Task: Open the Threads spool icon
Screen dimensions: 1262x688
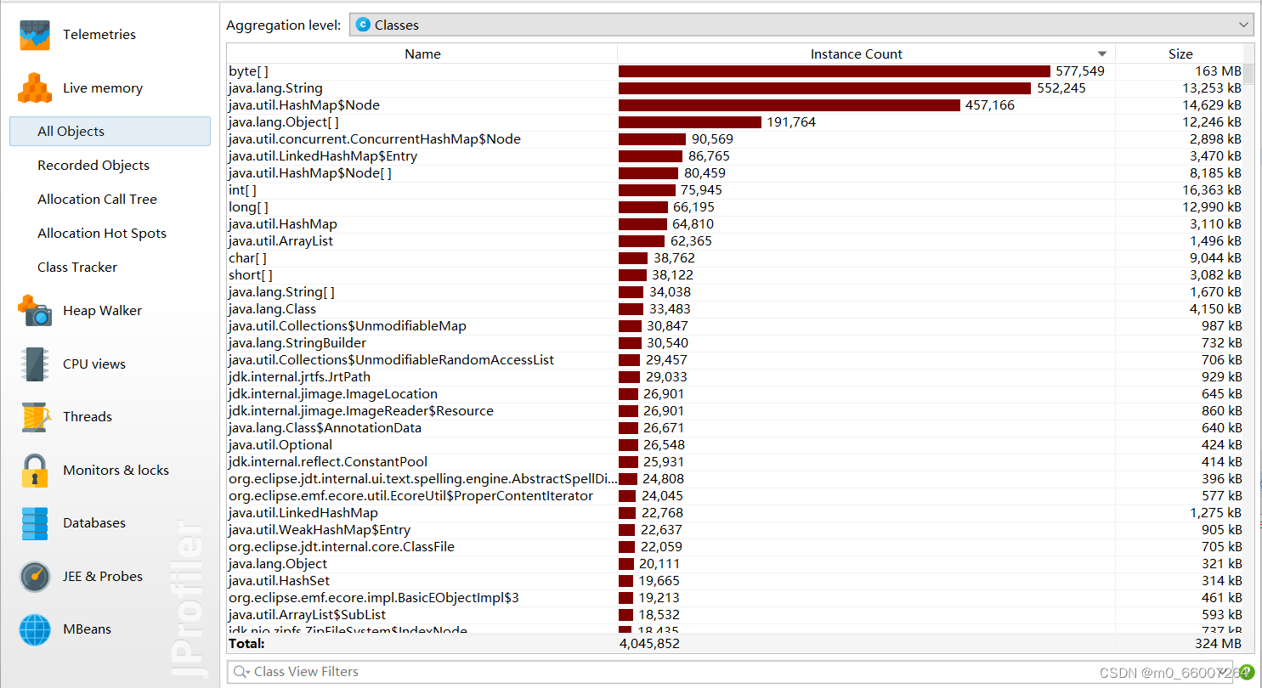Action: pos(36,416)
